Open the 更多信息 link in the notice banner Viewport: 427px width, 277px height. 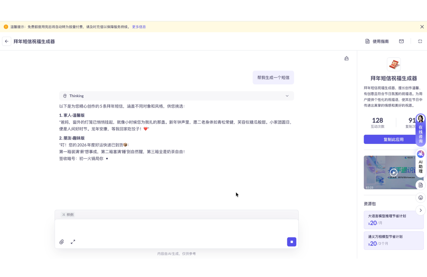[139, 27]
